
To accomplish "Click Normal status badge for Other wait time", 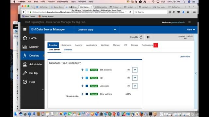I will [94, 94].
